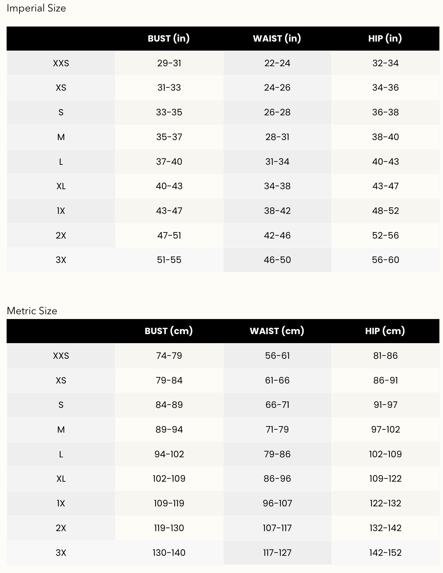Click the HIP (cm) column header
The image size is (443, 573).
pyautogui.click(x=385, y=331)
